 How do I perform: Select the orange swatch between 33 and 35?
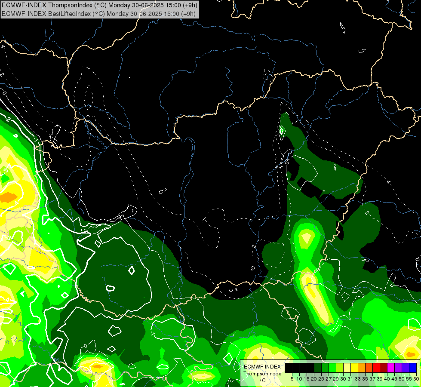[362, 368]
